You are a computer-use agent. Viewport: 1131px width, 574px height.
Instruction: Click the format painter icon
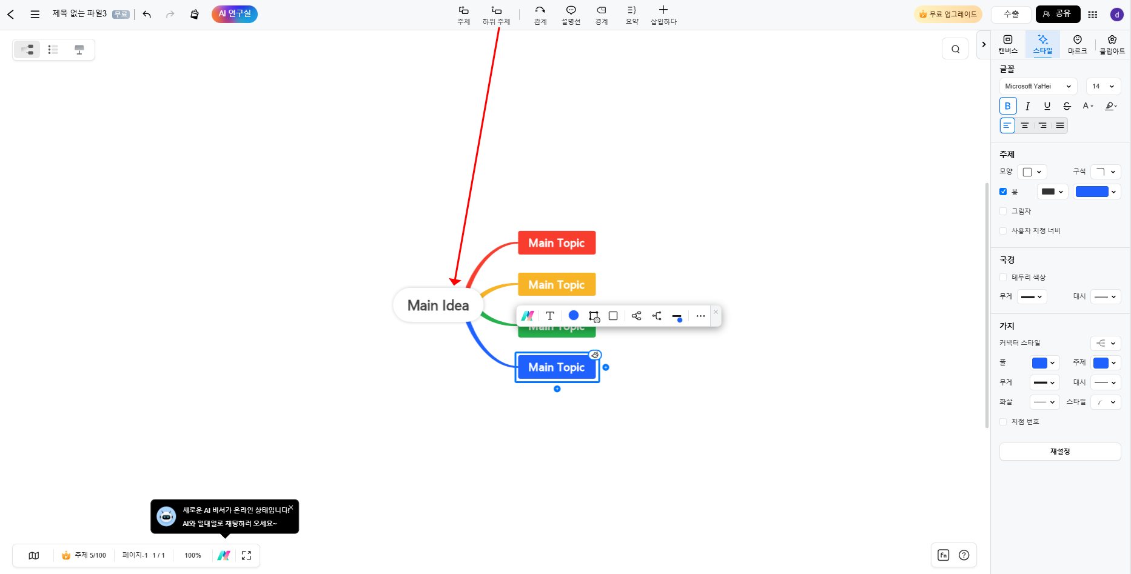pyautogui.click(x=194, y=14)
